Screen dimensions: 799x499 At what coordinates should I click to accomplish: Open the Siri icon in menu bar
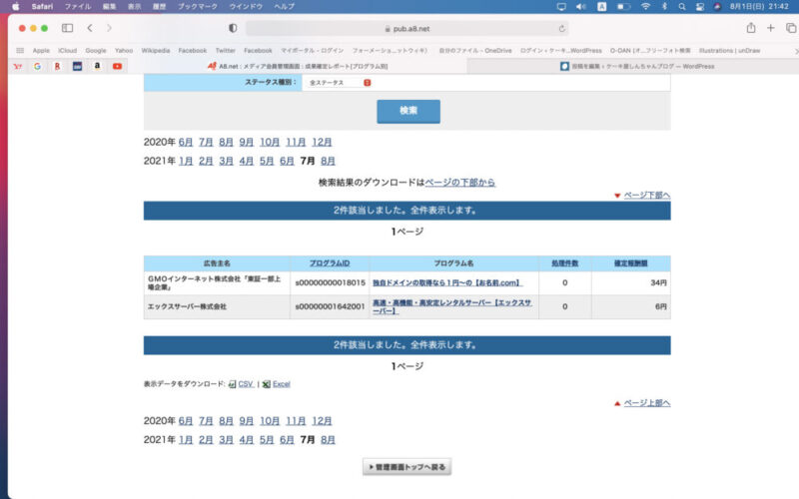(717, 7)
